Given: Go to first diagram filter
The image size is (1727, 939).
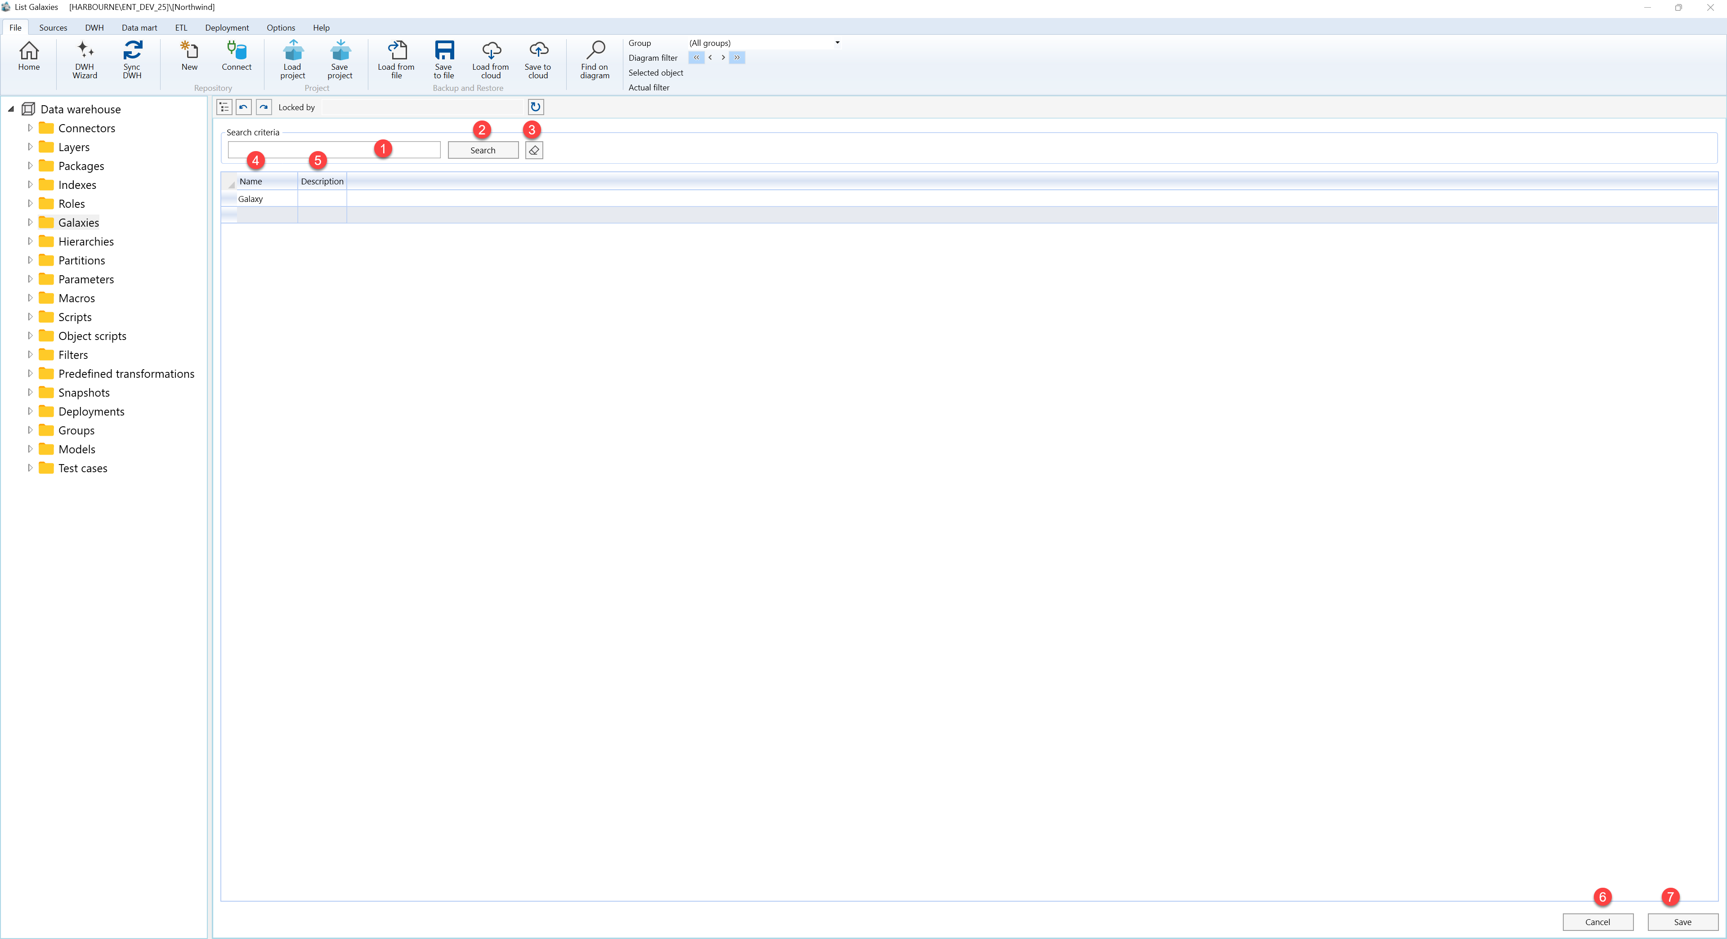Looking at the screenshot, I should click(696, 58).
